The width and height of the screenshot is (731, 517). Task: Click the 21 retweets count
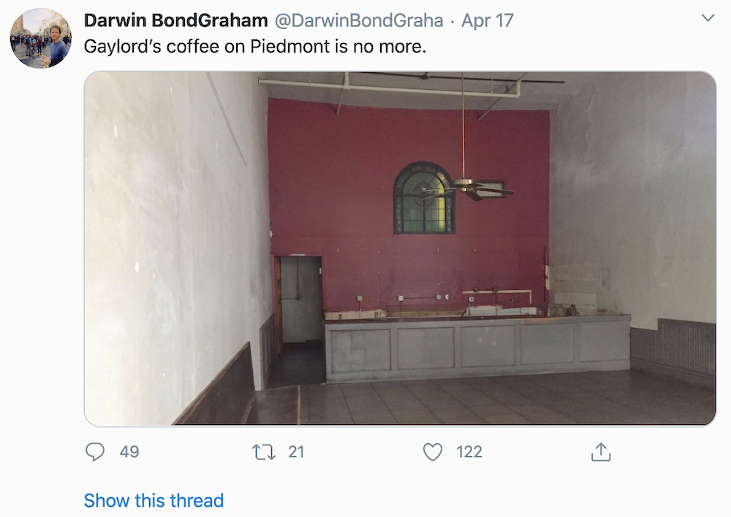pyautogui.click(x=296, y=452)
